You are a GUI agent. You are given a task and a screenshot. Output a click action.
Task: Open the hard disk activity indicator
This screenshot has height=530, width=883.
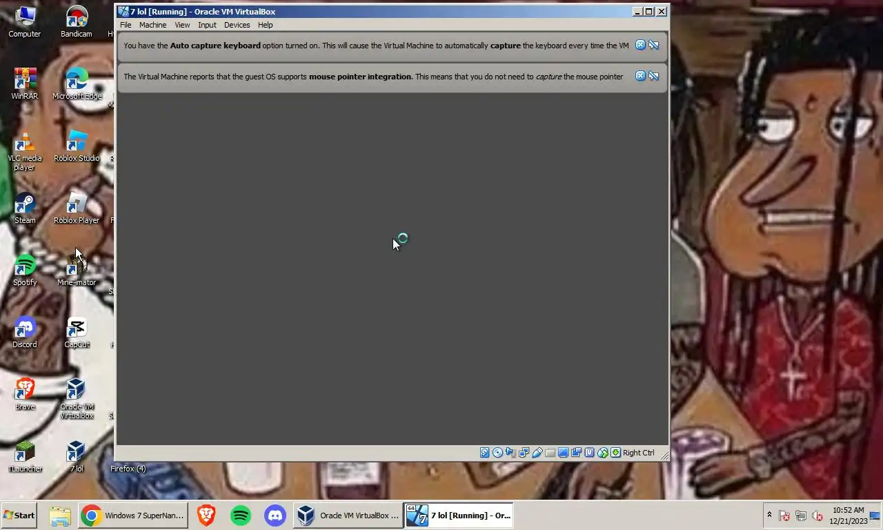point(485,453)
